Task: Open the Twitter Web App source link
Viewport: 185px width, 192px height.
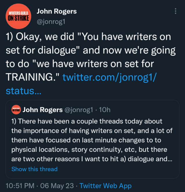Action: (x=106, y=185)
